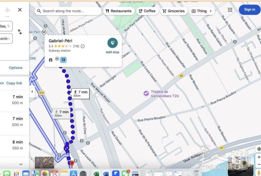
Task: Open the Street View pegman
Action: point(259,173)
